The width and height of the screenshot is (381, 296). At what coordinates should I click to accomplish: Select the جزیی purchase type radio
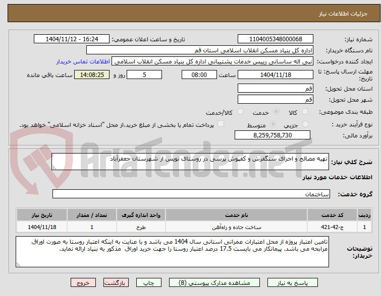point(305,124)
